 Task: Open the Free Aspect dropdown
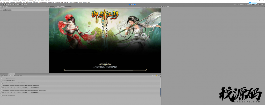[55, 8]
